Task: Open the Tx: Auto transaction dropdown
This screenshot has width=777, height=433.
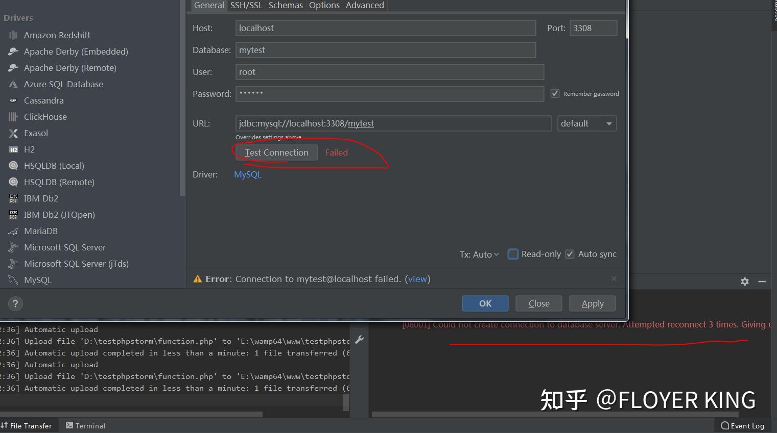Action: click(x=479, y=254)
